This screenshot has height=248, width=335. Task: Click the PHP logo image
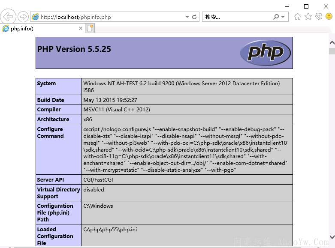[x=265, y=53]
